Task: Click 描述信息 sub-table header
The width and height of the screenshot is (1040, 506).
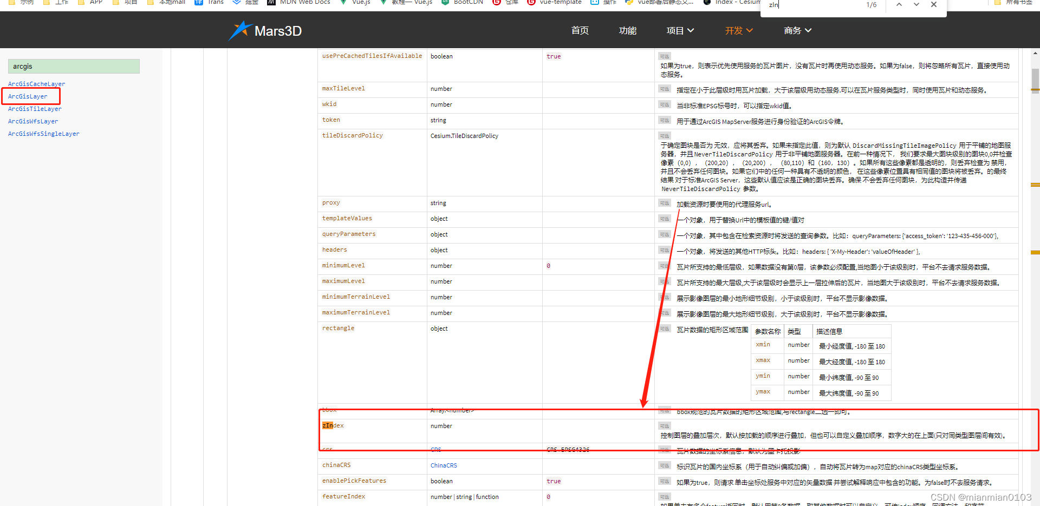Action: coord(829,331)
